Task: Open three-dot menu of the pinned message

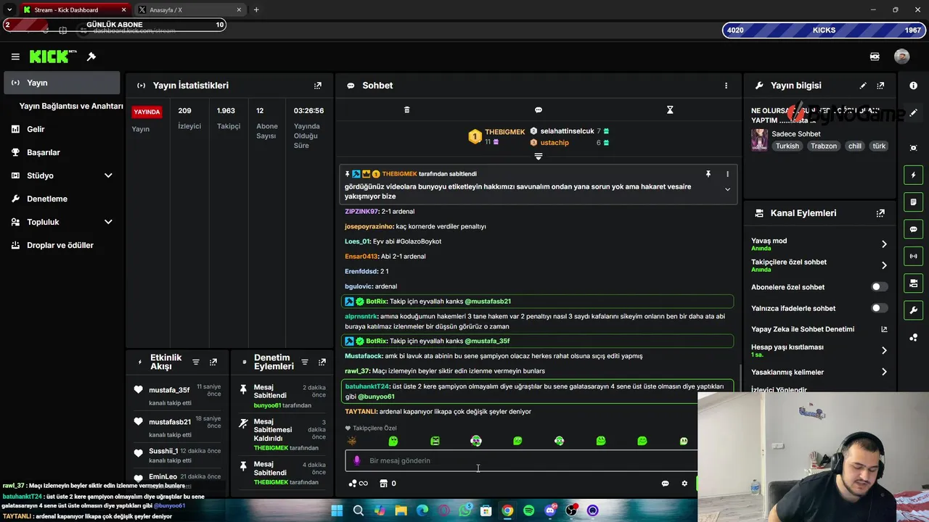Action: (x=727, y=174)
